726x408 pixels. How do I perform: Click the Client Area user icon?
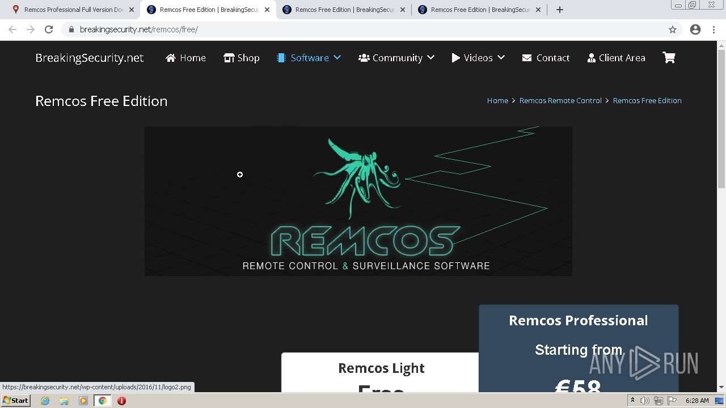coord(592,58)
